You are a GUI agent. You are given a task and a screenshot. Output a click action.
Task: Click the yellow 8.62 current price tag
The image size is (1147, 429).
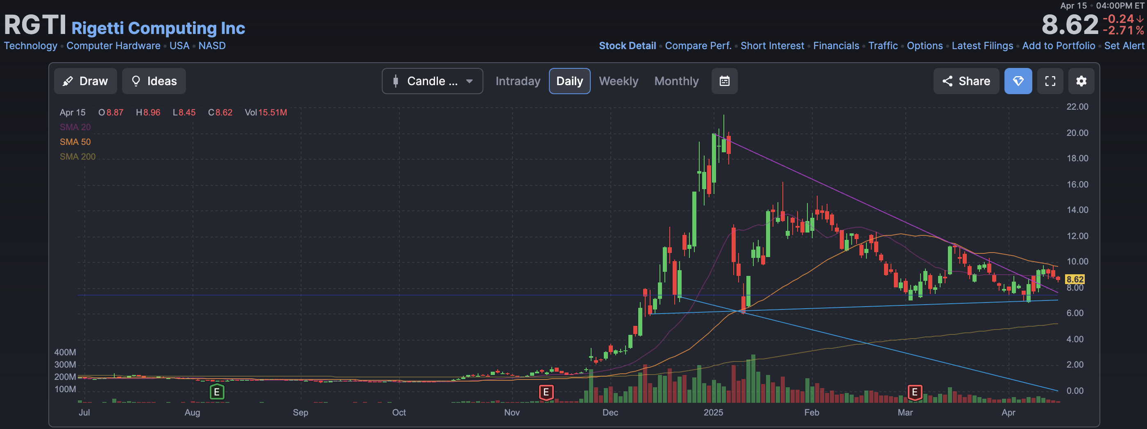1074,280
